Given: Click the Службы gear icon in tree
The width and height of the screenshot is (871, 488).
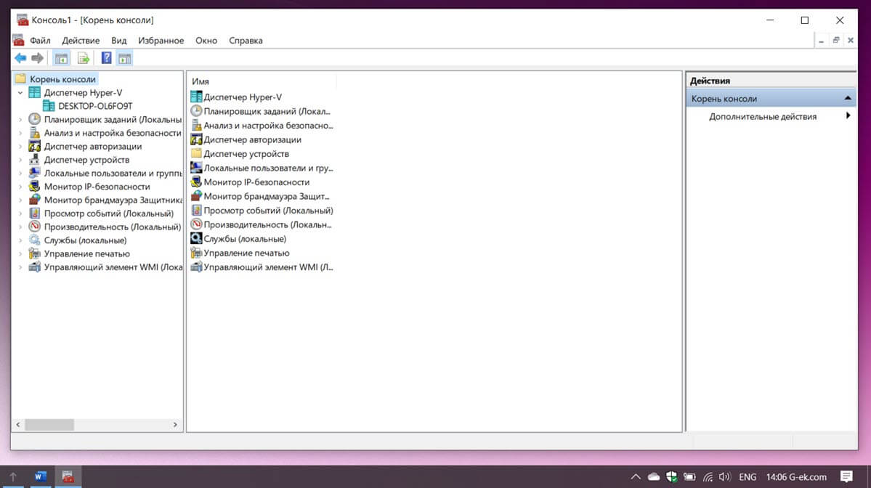Looking at the screenshot, I should click(x=34, y=240).
